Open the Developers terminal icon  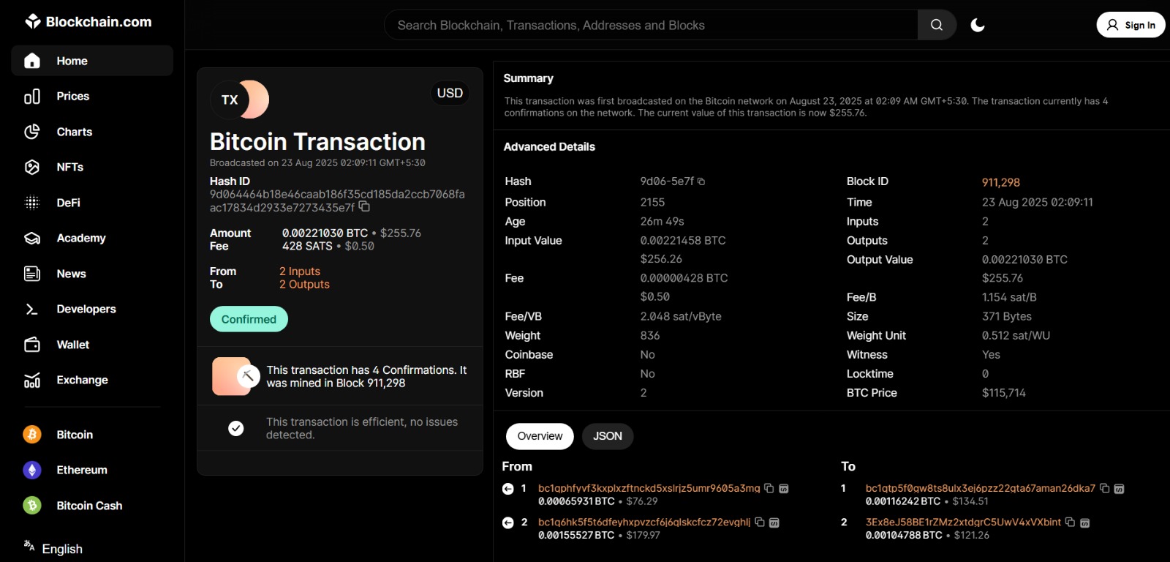[32, 310]
